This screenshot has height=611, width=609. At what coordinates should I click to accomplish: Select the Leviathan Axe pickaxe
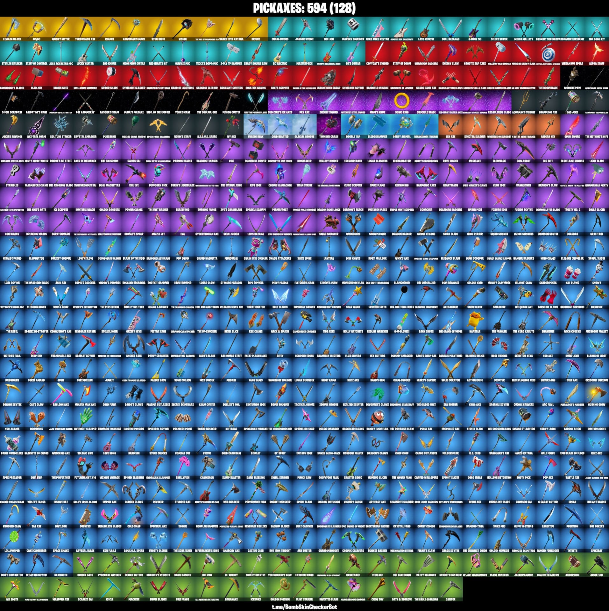[x=12, y=29]
